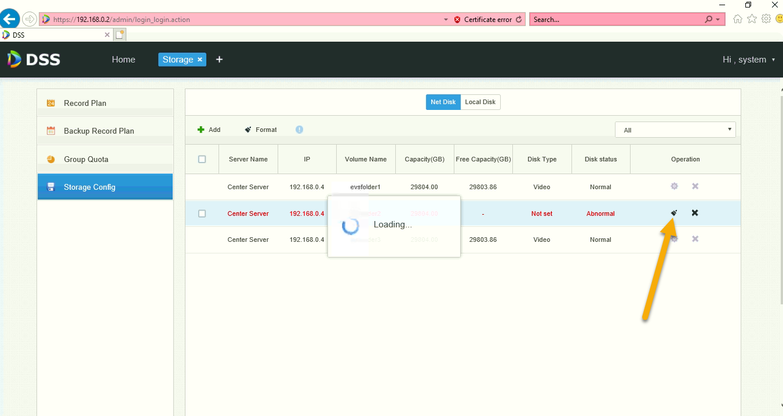
Task: Open browser favorites star icon
Action: point(752,19)
